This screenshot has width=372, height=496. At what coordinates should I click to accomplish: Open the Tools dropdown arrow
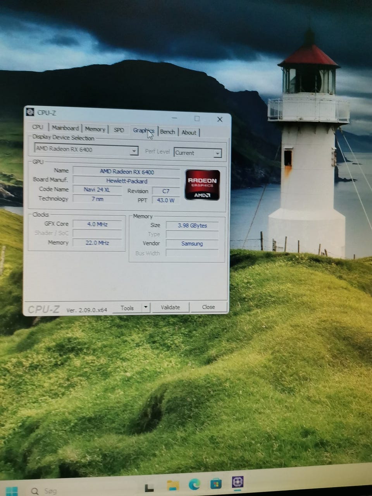[x=146, y=307]
